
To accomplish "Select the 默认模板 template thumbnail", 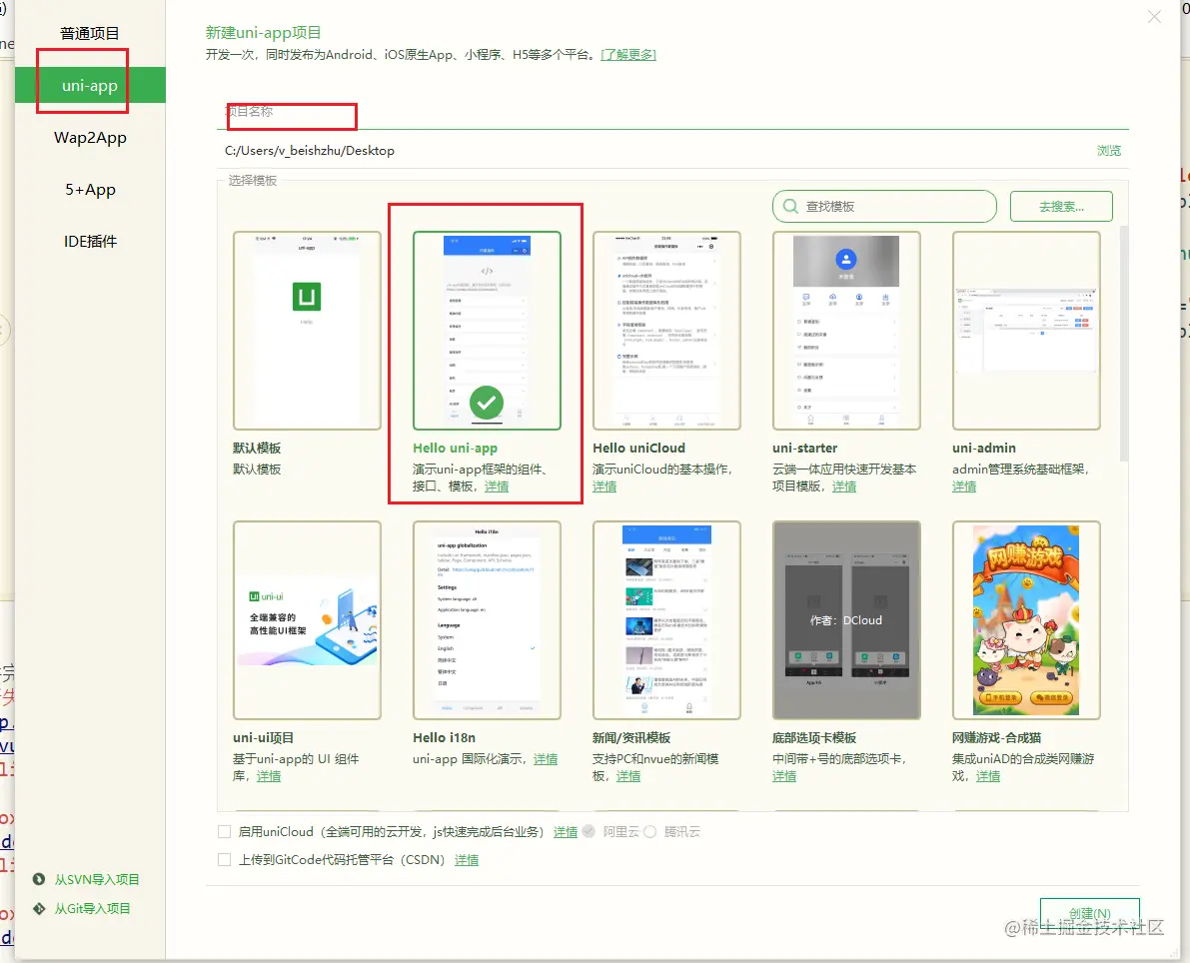I will [307, 331].
